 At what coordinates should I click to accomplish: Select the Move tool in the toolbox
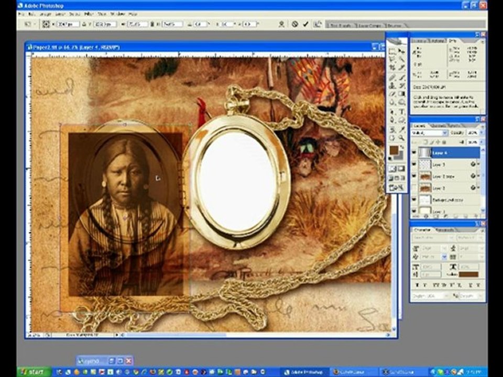pos(402,51)
